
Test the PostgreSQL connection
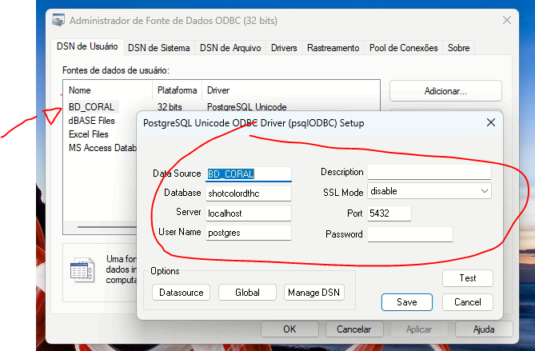point(468,278)
